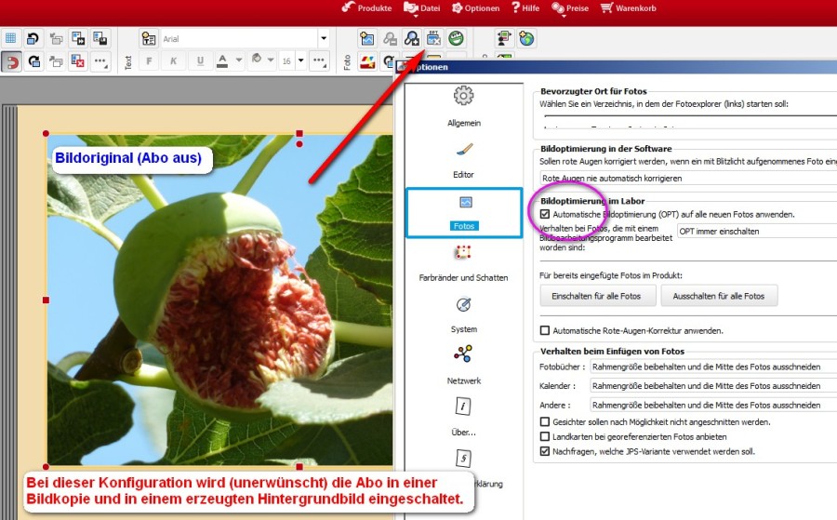Click the bring-to-front layer icon
The width and height of the screenshot is (837, 520).
click(56, 38)
